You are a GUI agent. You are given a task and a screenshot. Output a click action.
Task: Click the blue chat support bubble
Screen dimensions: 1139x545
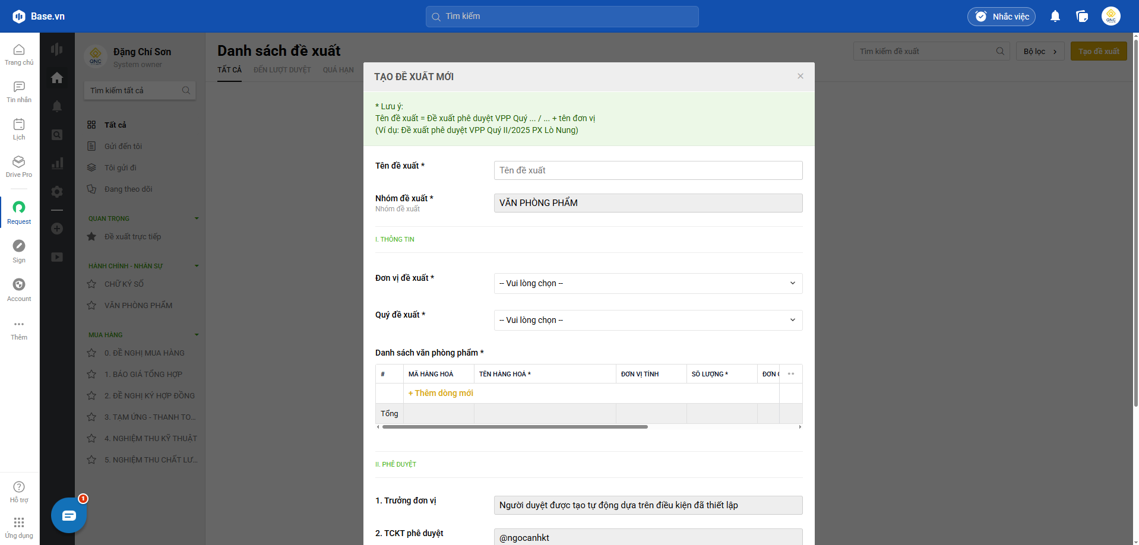click(x=69, y=515)
